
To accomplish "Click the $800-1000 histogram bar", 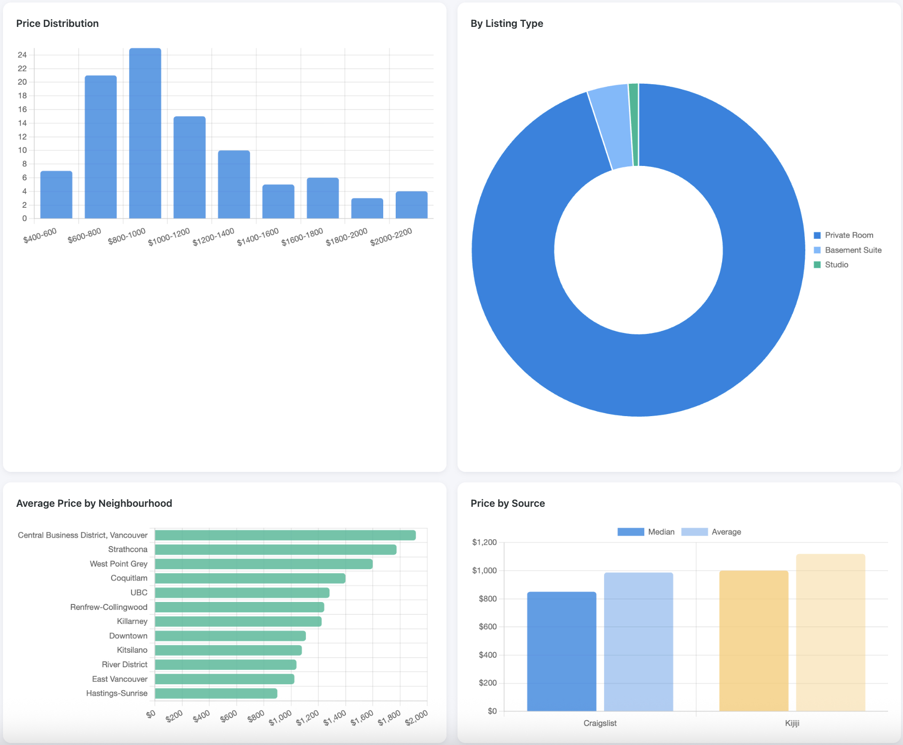I will point(145,134).
